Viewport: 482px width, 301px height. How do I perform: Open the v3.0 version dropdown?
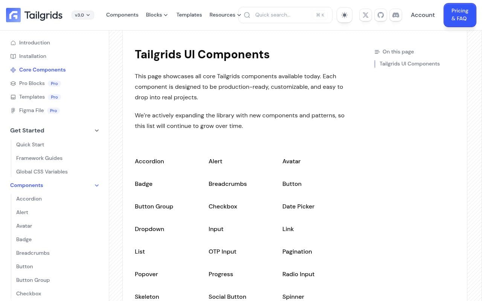click(82, 15)
